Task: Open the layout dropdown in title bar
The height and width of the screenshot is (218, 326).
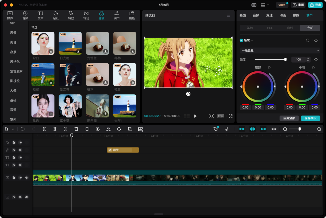Action: (265, 5)
